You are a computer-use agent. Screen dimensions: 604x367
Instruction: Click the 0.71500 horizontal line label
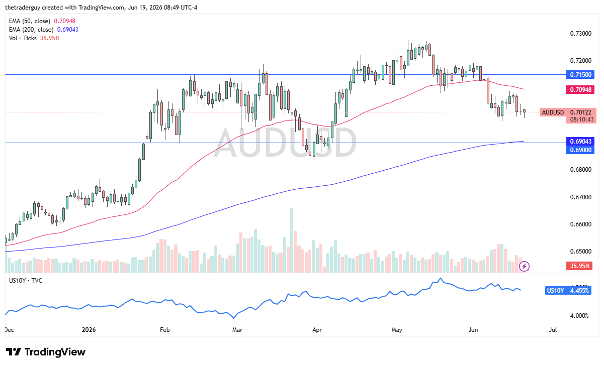581,74
